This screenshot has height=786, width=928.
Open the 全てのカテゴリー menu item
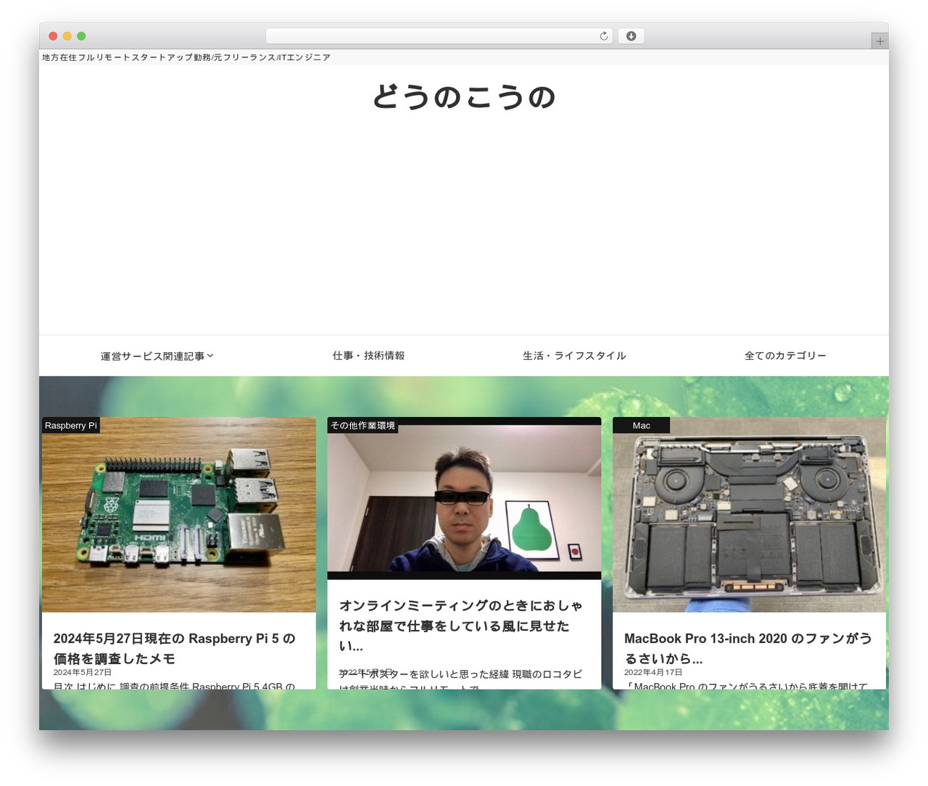pyautogui.click(x=785, y=355)
